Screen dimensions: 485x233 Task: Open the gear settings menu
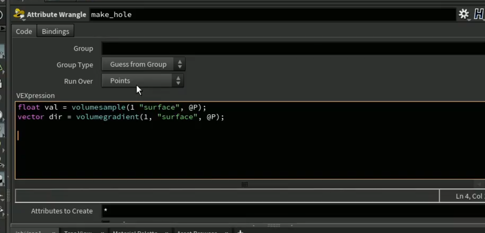click(464, 14)
